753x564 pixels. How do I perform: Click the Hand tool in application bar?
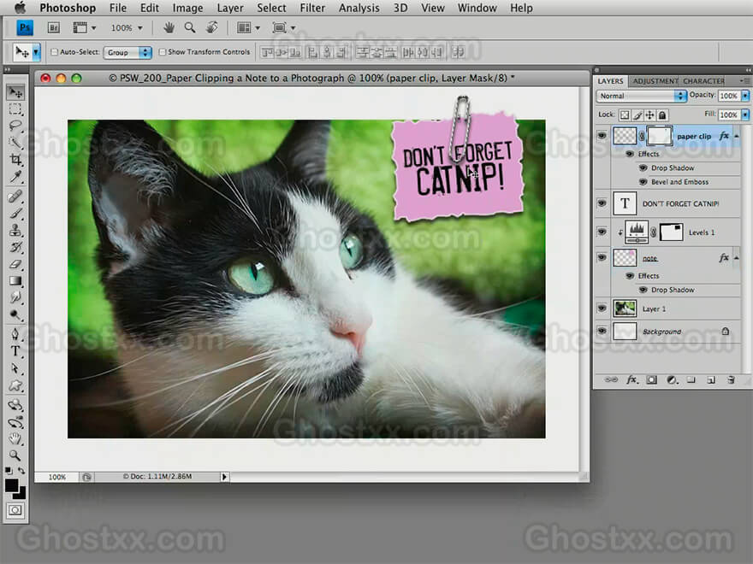pos(169,28)
